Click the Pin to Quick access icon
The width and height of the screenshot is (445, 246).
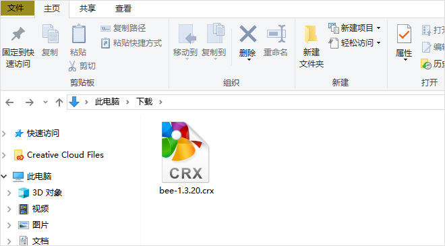(18, 34)
